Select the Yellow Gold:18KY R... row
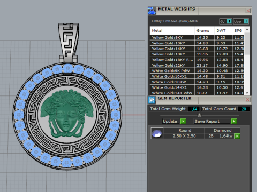 (x=197, y=60)
